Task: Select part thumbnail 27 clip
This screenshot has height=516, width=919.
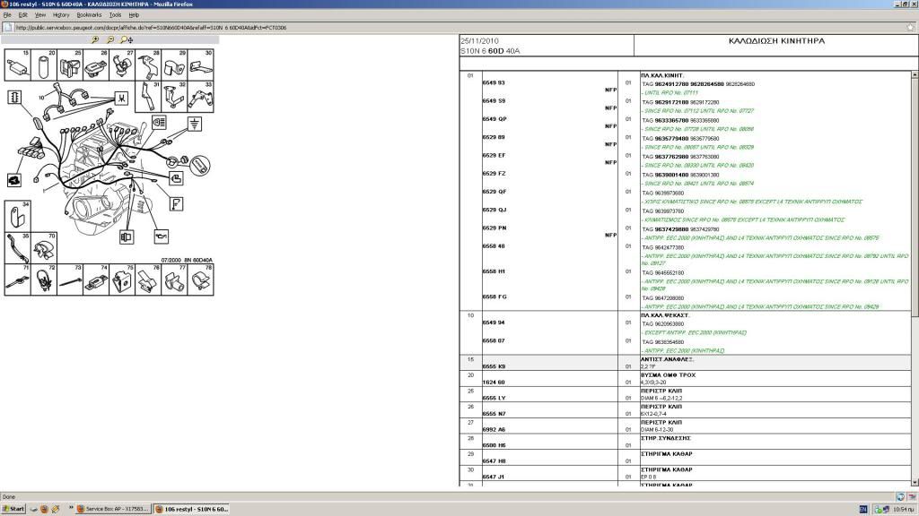Action: [122, 64]
